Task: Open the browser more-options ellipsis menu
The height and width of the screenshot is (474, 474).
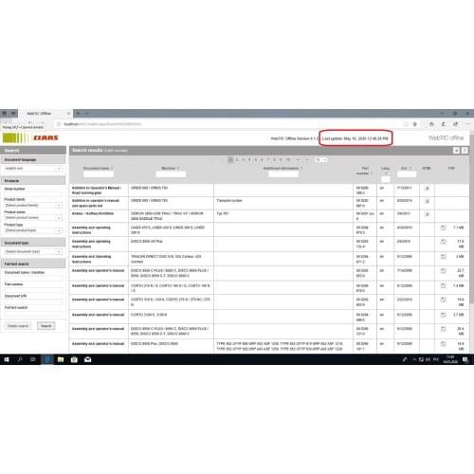Action: click(467, 124)
